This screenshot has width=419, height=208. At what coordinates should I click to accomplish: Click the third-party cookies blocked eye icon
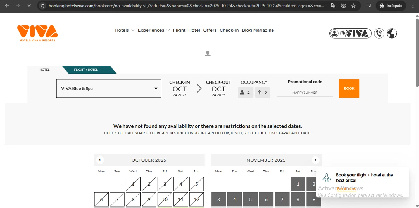tap(344, 6)
